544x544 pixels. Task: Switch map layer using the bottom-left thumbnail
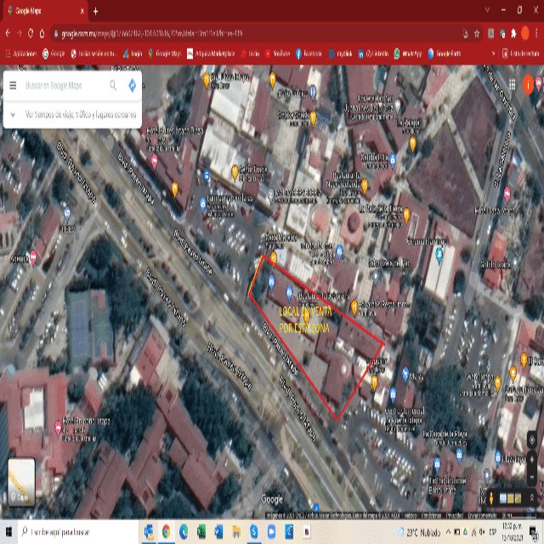point(21,481)
